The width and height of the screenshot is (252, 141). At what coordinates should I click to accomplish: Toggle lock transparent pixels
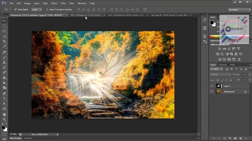(217, 80)
